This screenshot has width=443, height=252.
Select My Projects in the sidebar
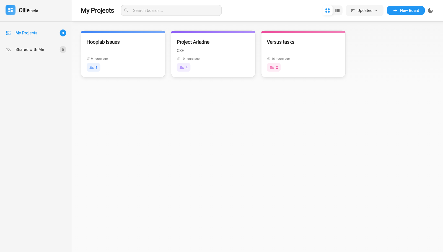click(x=26, y=33)
